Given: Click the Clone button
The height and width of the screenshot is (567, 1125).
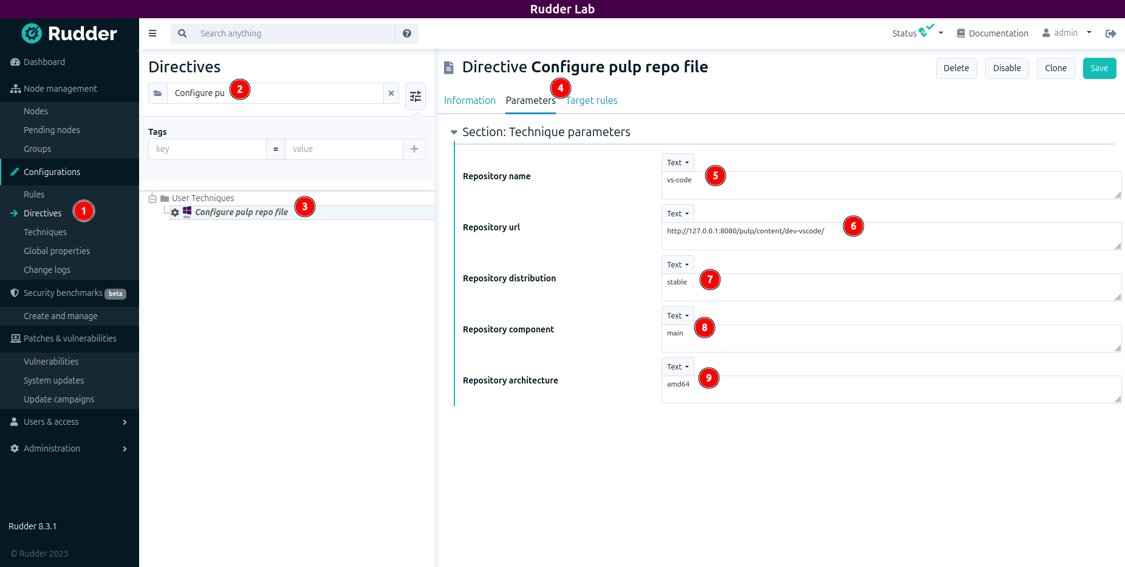Looking at the screenshot, I should coord(1055,68).
